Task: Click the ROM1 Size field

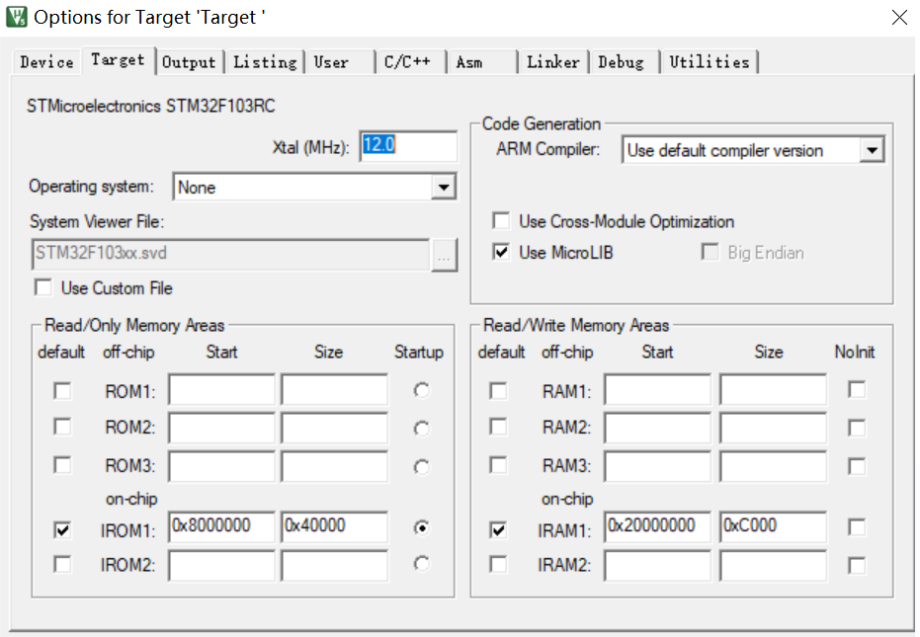Action: pos(334,389)
